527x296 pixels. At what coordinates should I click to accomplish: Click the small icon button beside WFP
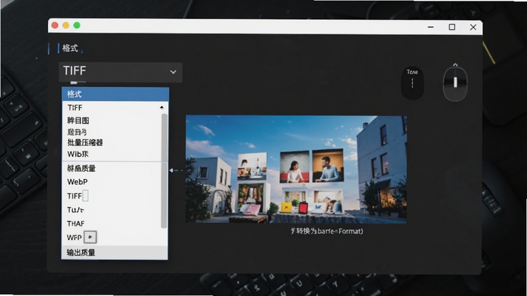(x=90, y=237)
